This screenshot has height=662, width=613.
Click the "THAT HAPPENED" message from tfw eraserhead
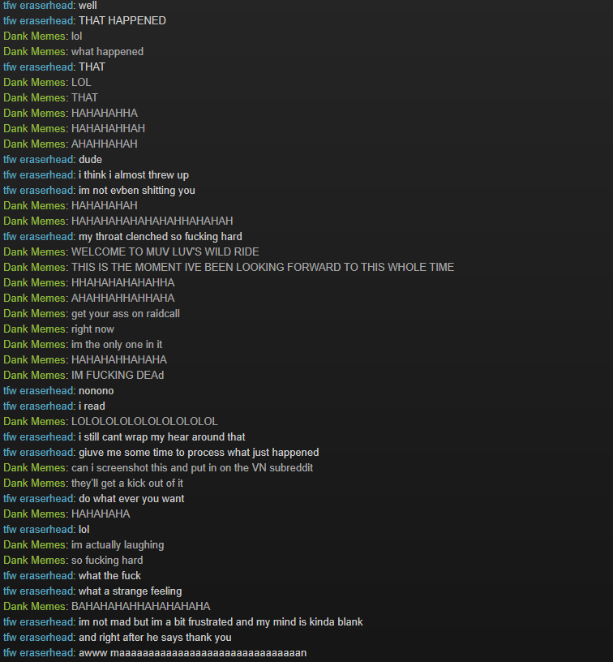coord(122,21)
